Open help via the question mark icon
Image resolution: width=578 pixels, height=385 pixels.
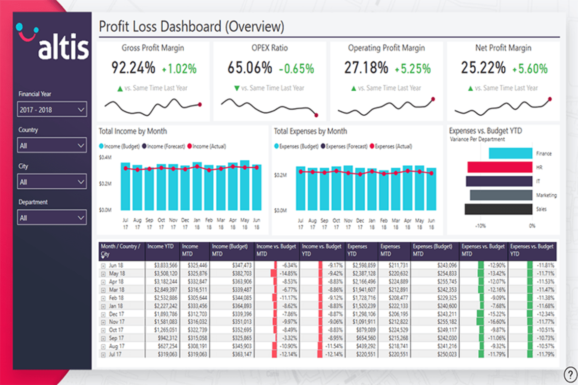(571, 374)
